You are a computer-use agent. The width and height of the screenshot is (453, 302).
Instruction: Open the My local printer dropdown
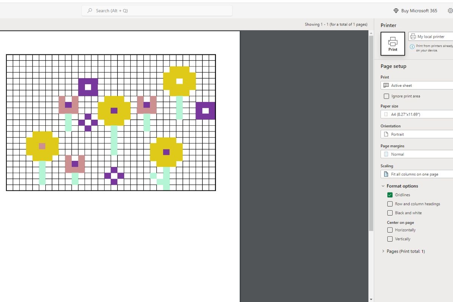click(430, 36)
